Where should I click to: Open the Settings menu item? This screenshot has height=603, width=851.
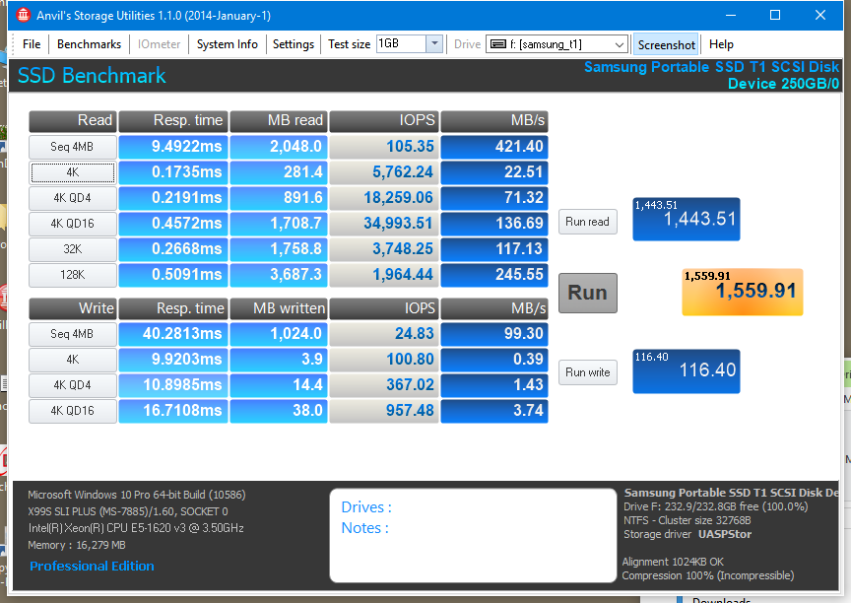pos(294,44)
